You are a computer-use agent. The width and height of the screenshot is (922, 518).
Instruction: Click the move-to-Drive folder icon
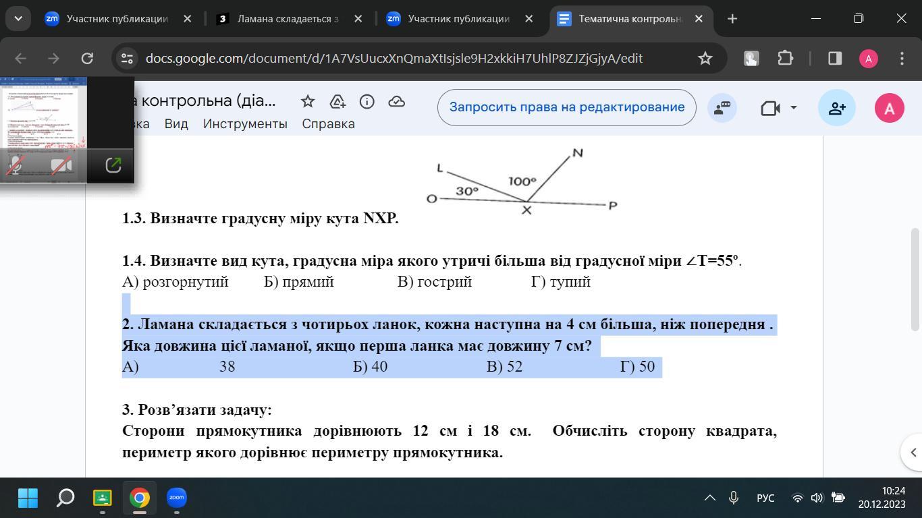point(337,101)
